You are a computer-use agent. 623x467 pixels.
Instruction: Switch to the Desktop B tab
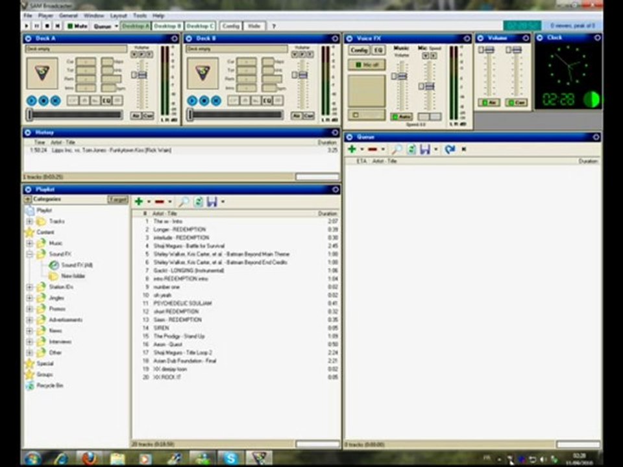[167, 26]
